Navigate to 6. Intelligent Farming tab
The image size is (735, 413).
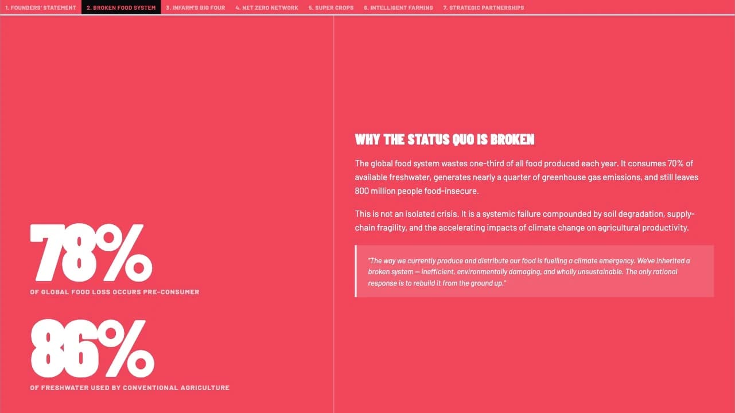(398, 7)
